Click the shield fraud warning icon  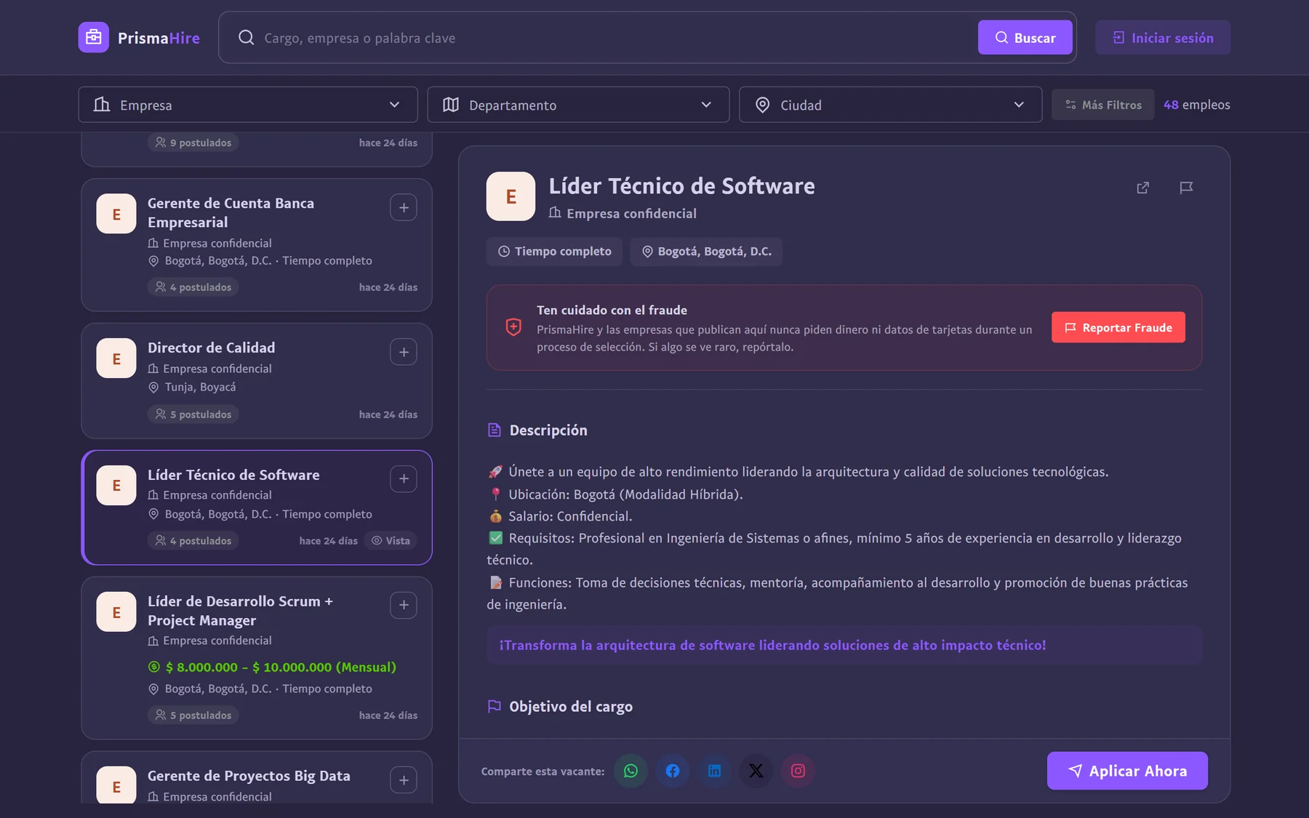coord(513,327)
